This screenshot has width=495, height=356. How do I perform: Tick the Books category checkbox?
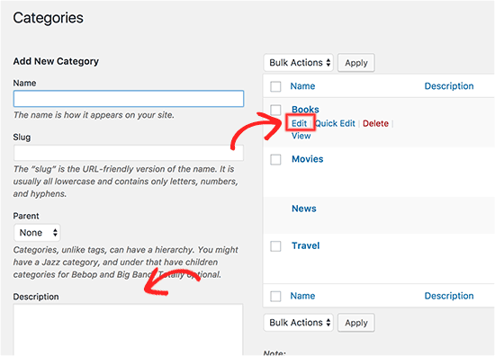point(275,110)
